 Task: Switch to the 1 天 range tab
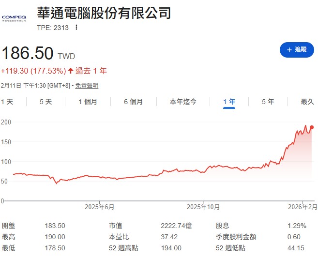point(7,102)
